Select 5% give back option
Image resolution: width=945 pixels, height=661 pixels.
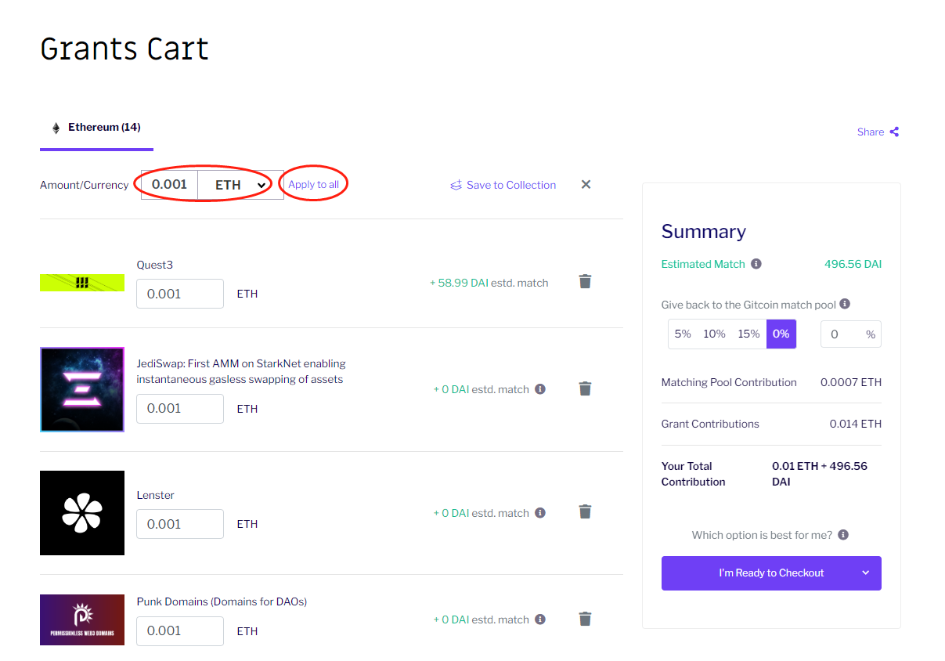coord(683,334)
